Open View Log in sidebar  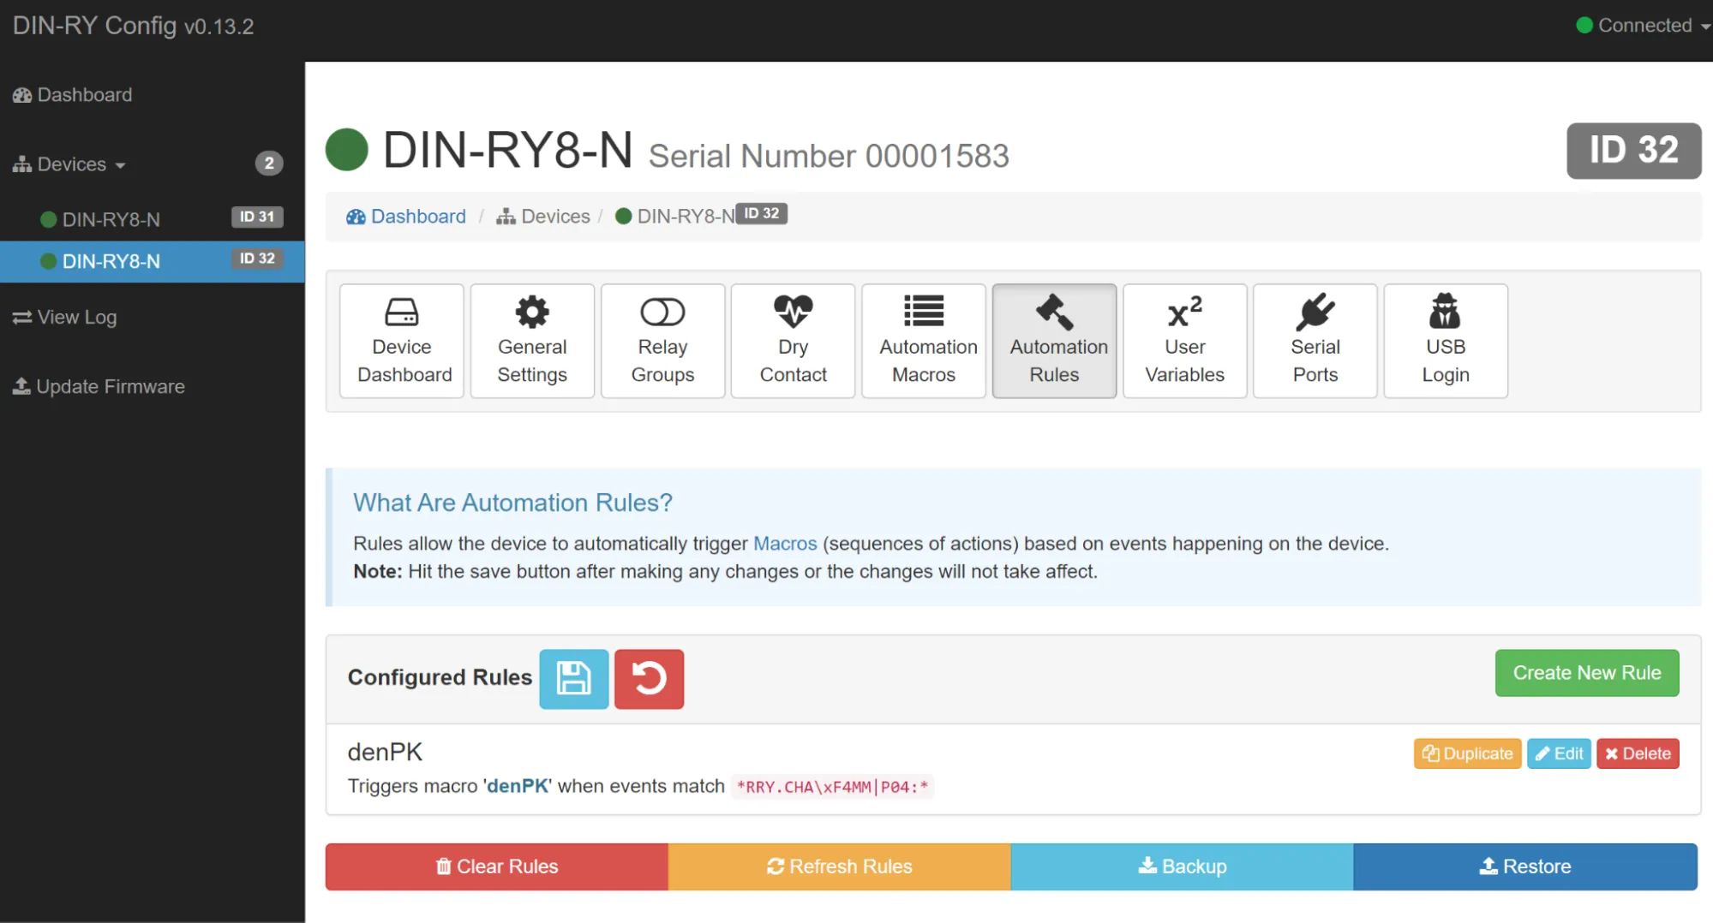click(x=76, y=318)
